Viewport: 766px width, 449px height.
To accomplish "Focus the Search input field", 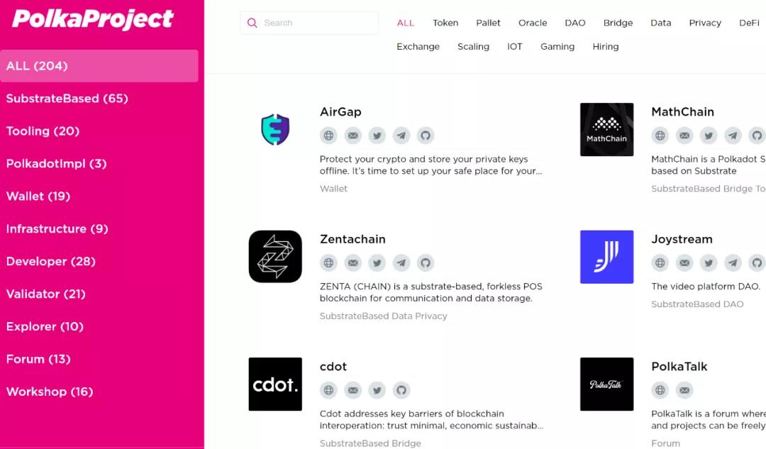I will click(309, 23).
